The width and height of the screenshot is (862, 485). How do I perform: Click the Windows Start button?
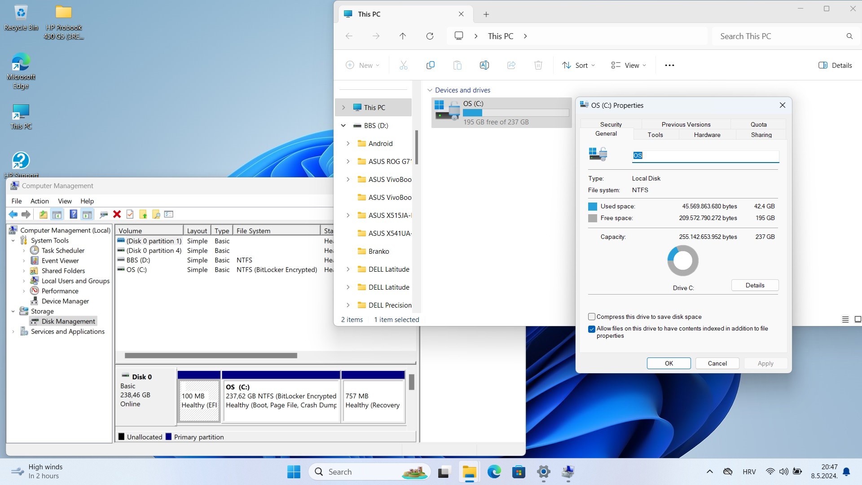coord(294,472)
